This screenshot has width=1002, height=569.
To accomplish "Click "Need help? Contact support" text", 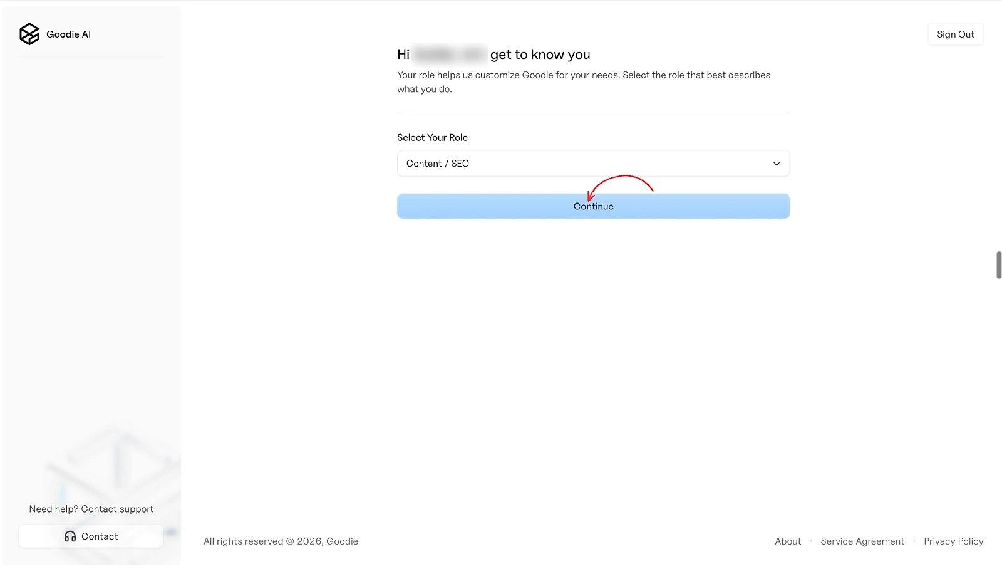I will [91, 509].
